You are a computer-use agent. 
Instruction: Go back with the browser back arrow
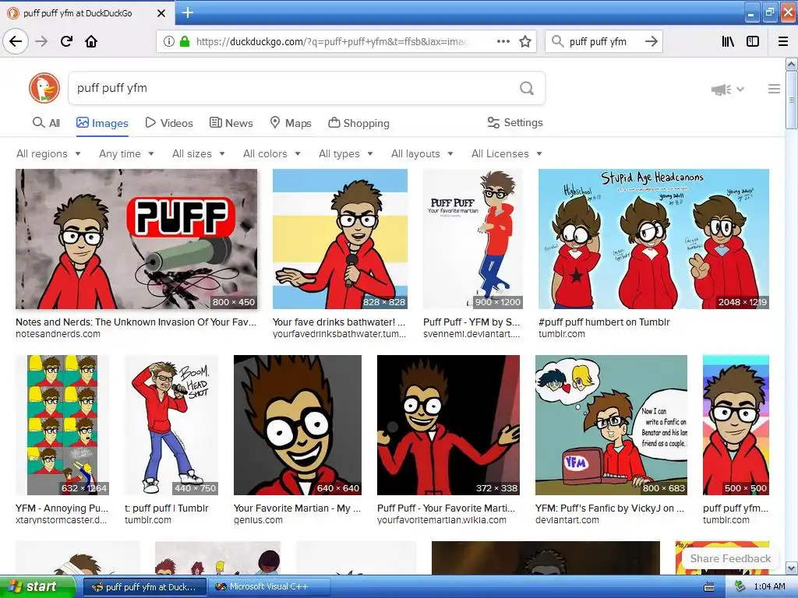(x=16, y=41)
